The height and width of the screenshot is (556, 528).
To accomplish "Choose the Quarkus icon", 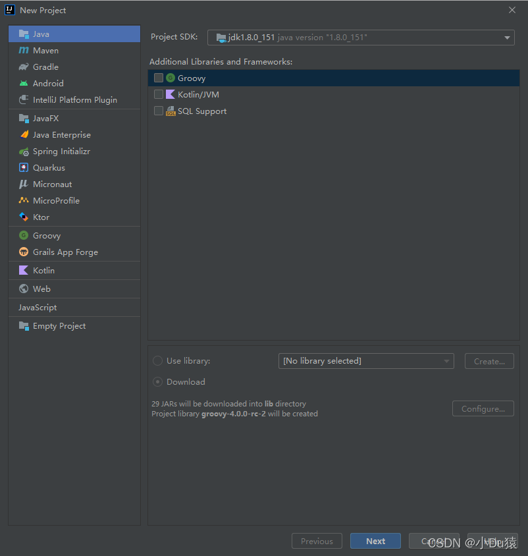I will pos(24,168).
